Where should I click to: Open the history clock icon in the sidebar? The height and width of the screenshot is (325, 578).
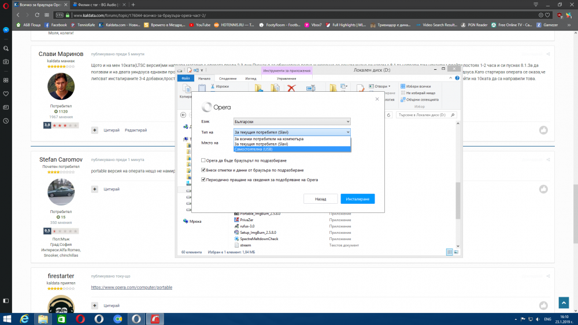[x=6, y=121]
